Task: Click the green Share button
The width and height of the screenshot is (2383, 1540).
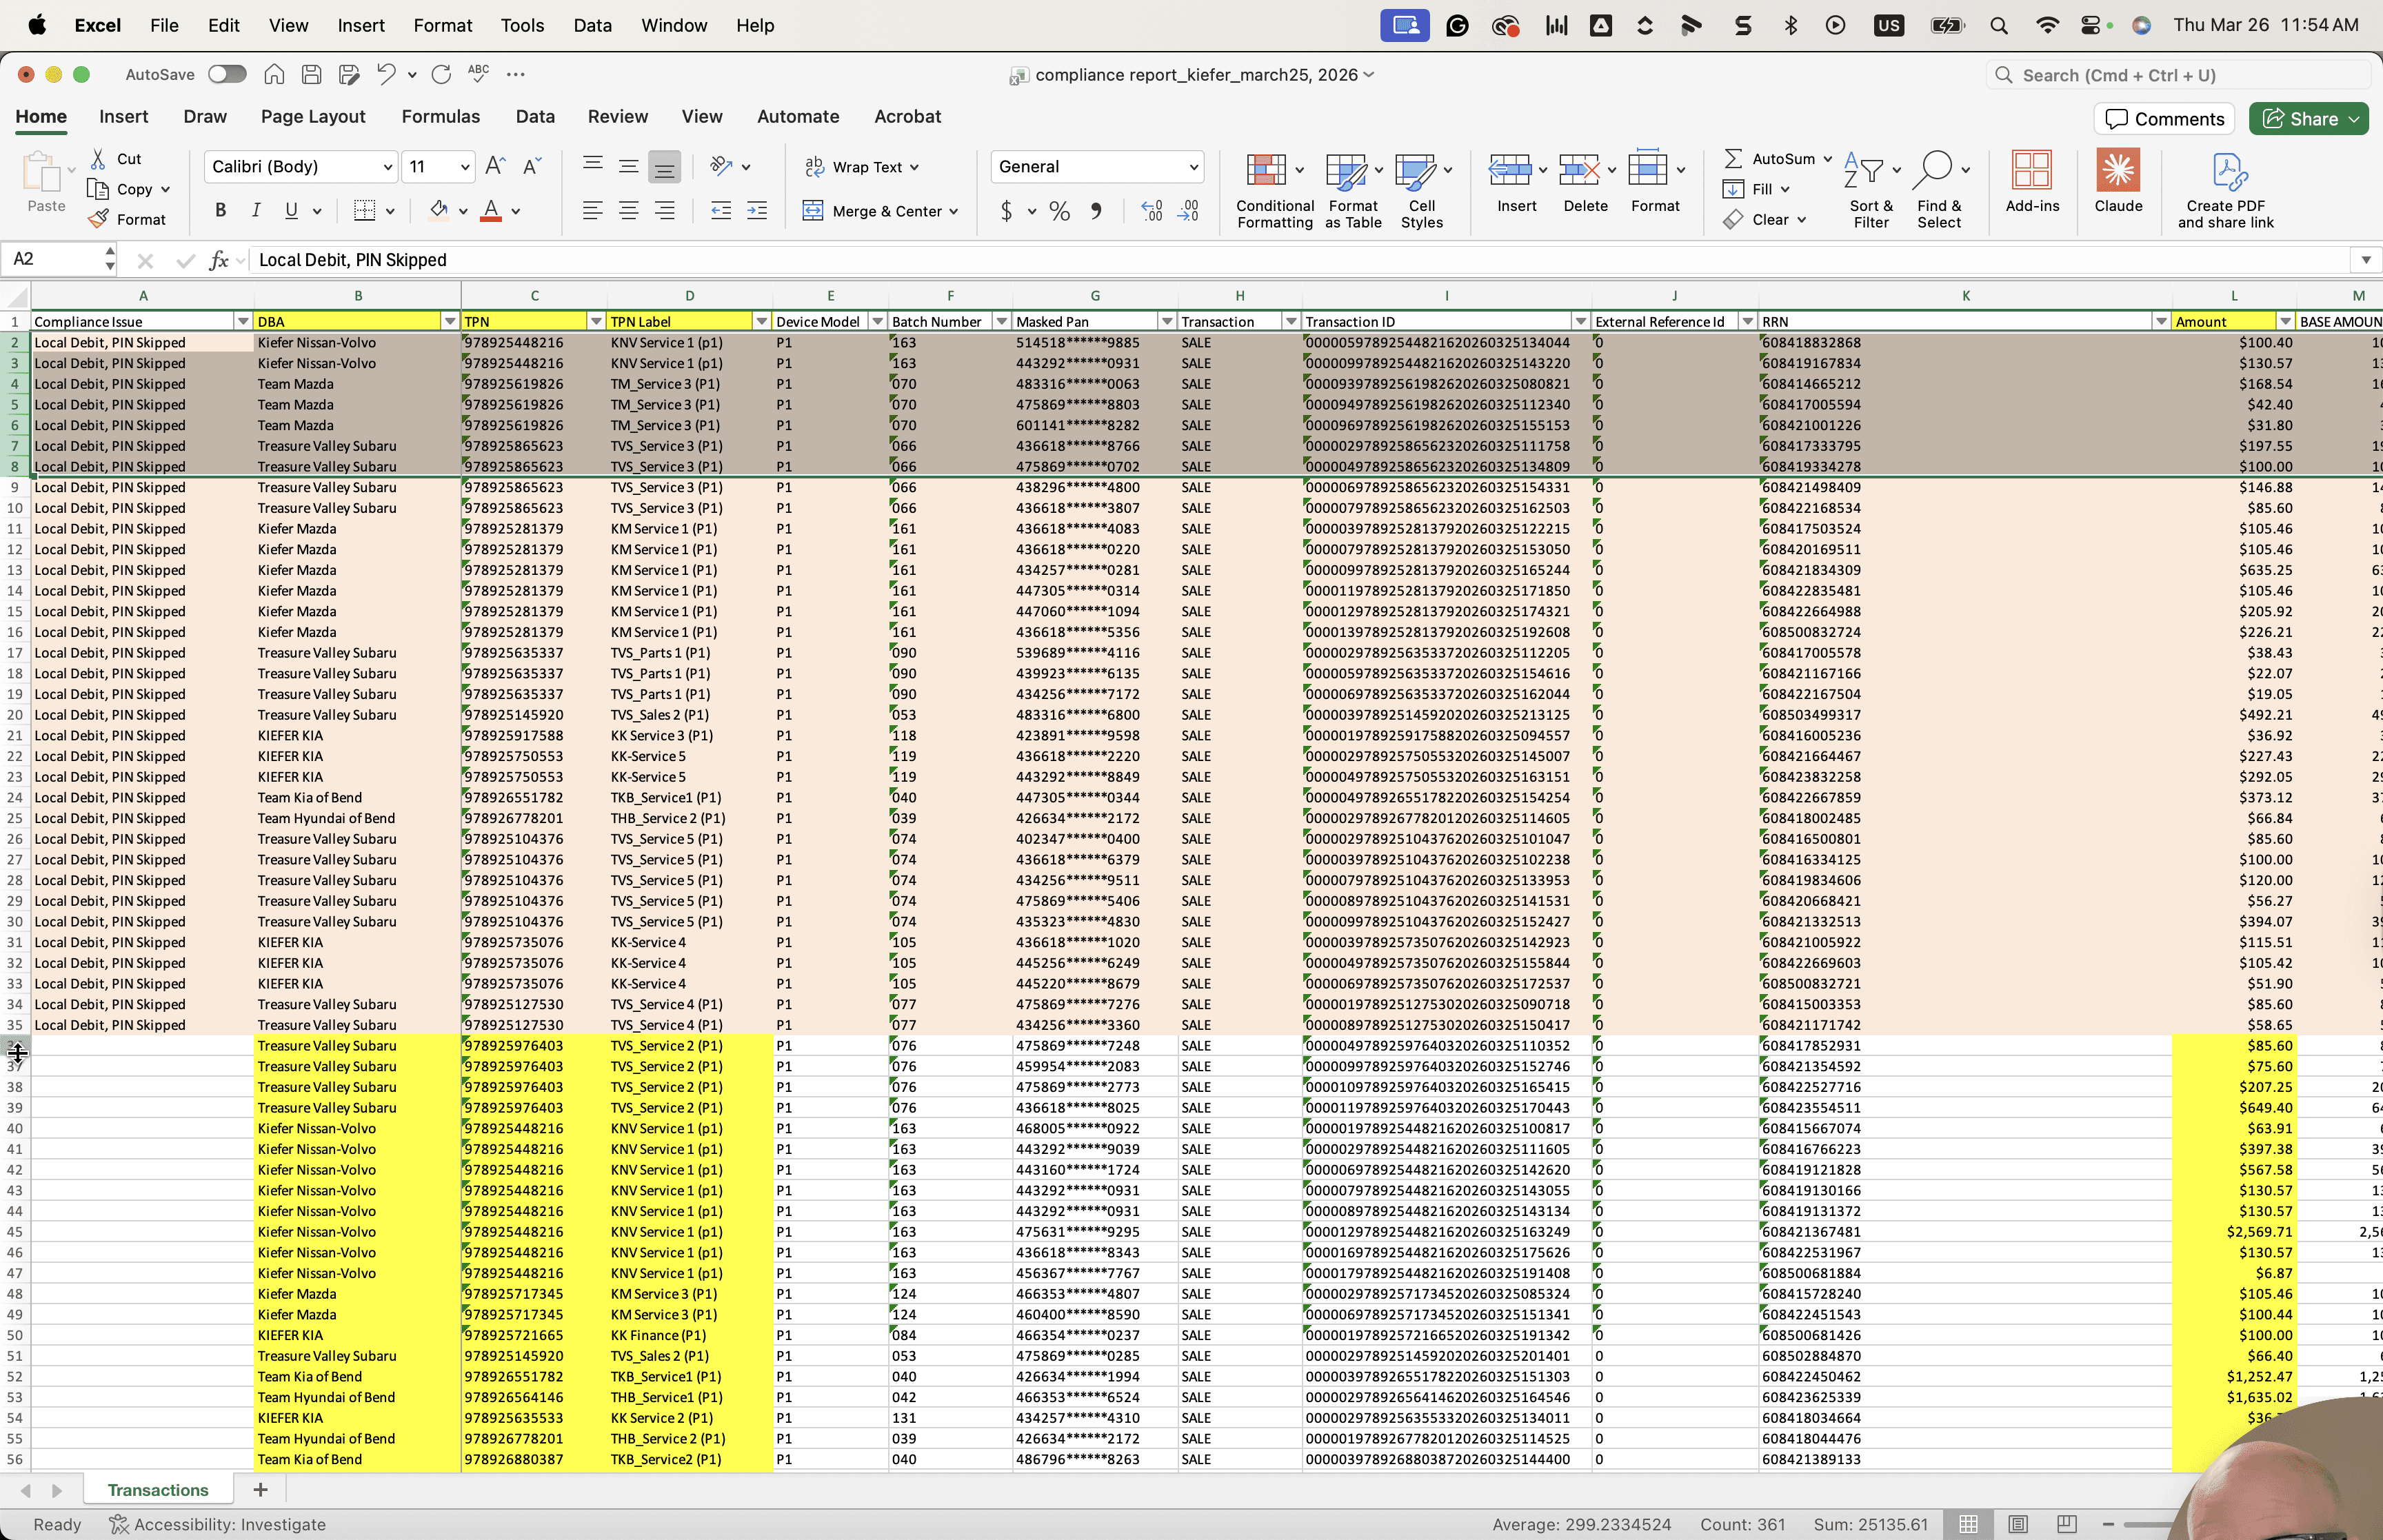Action: pyautogui.click(x=2309, y=119)
